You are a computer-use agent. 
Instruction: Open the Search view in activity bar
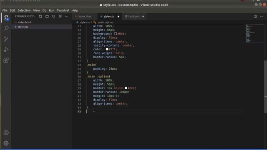point(6,28)
